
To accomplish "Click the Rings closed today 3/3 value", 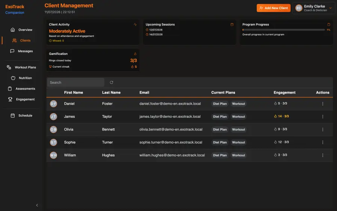I will pos(133,60).
